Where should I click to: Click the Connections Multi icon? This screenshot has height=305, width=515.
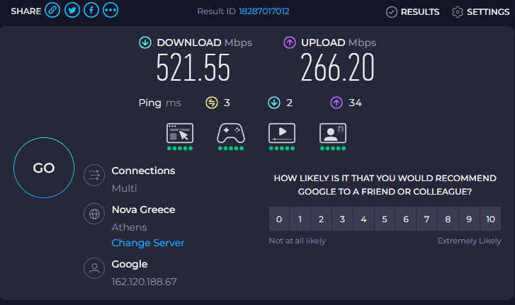pos(94,176)
